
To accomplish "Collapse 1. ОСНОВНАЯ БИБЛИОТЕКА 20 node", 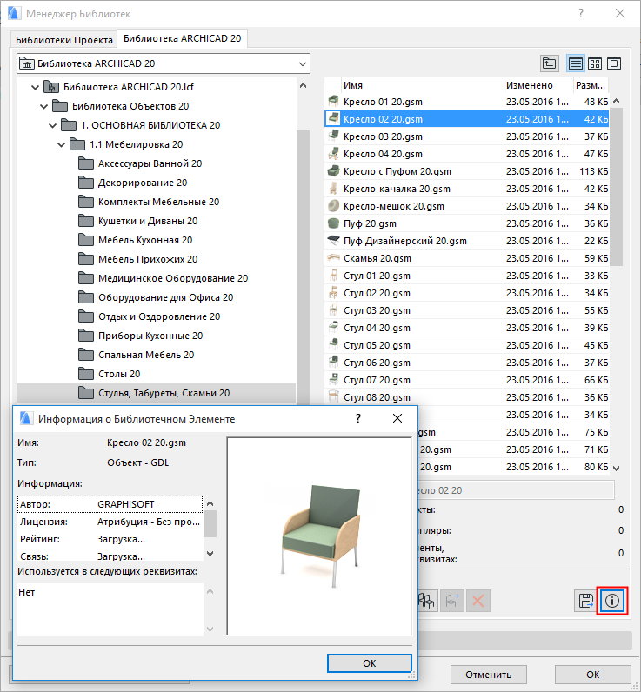I will 52,126.
